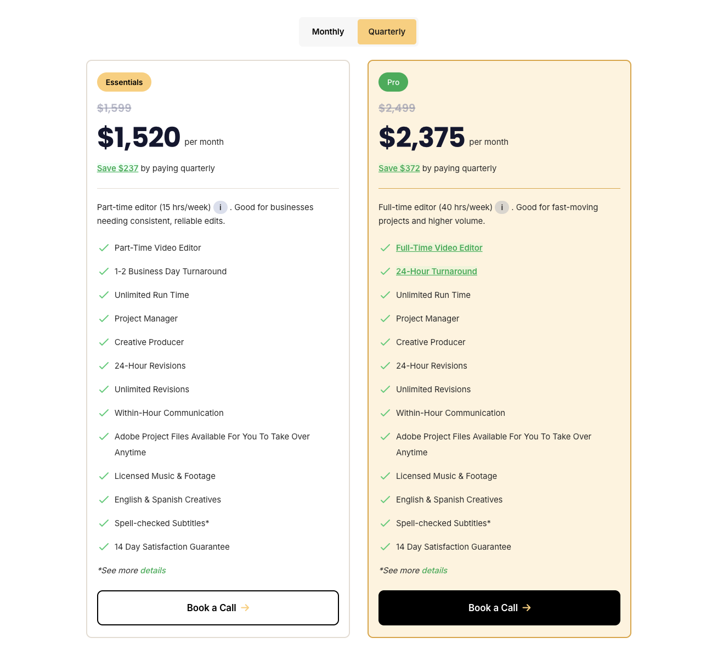Click arrow icon on Pro Book a Call

pyautogui.click(x=527, y=608)
